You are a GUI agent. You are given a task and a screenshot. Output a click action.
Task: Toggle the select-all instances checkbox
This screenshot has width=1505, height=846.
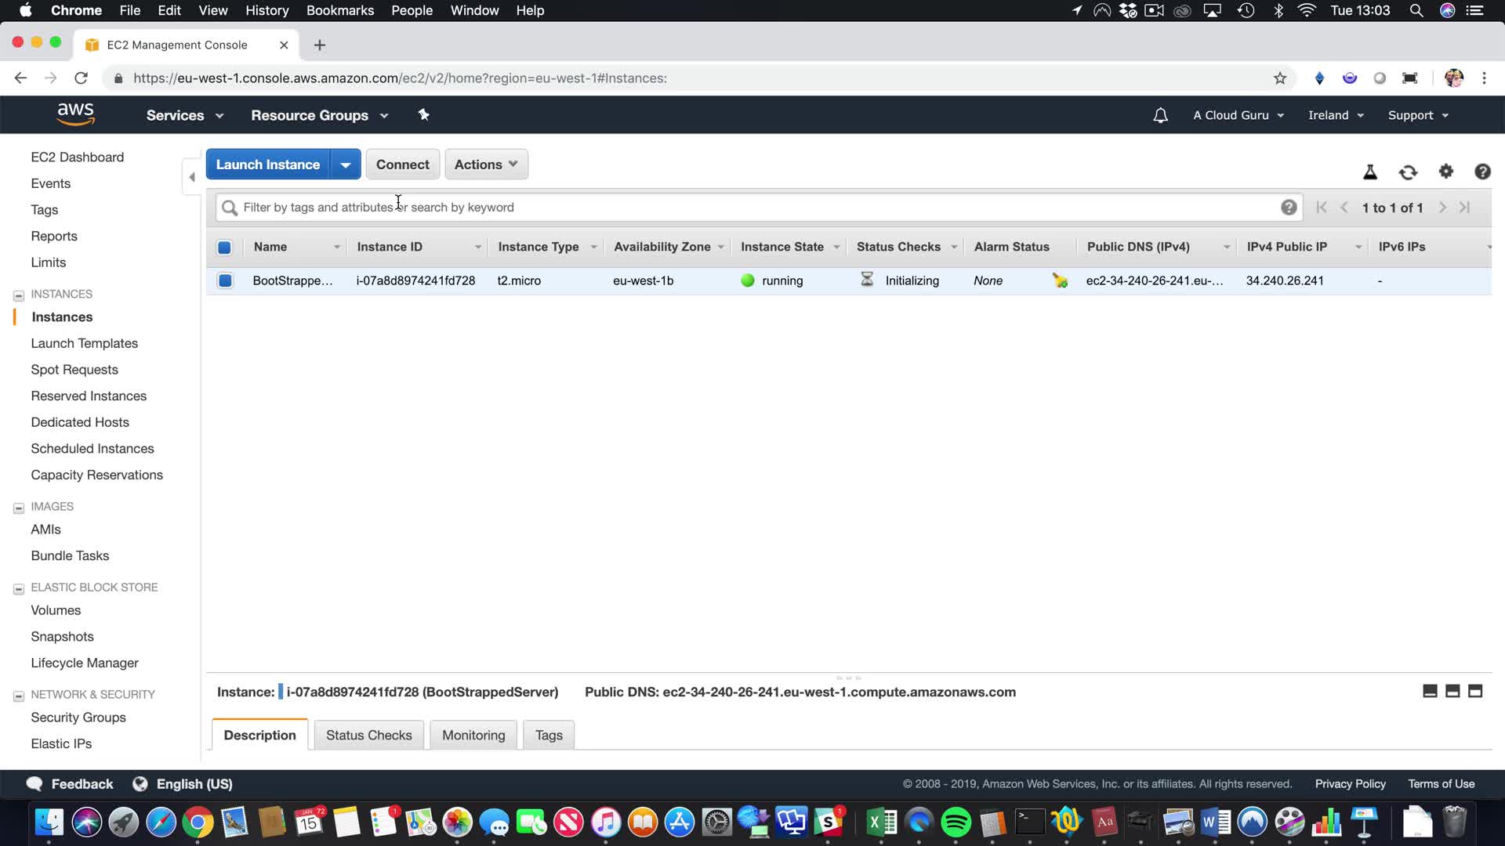pyautogui.click(x=224, y=248)
